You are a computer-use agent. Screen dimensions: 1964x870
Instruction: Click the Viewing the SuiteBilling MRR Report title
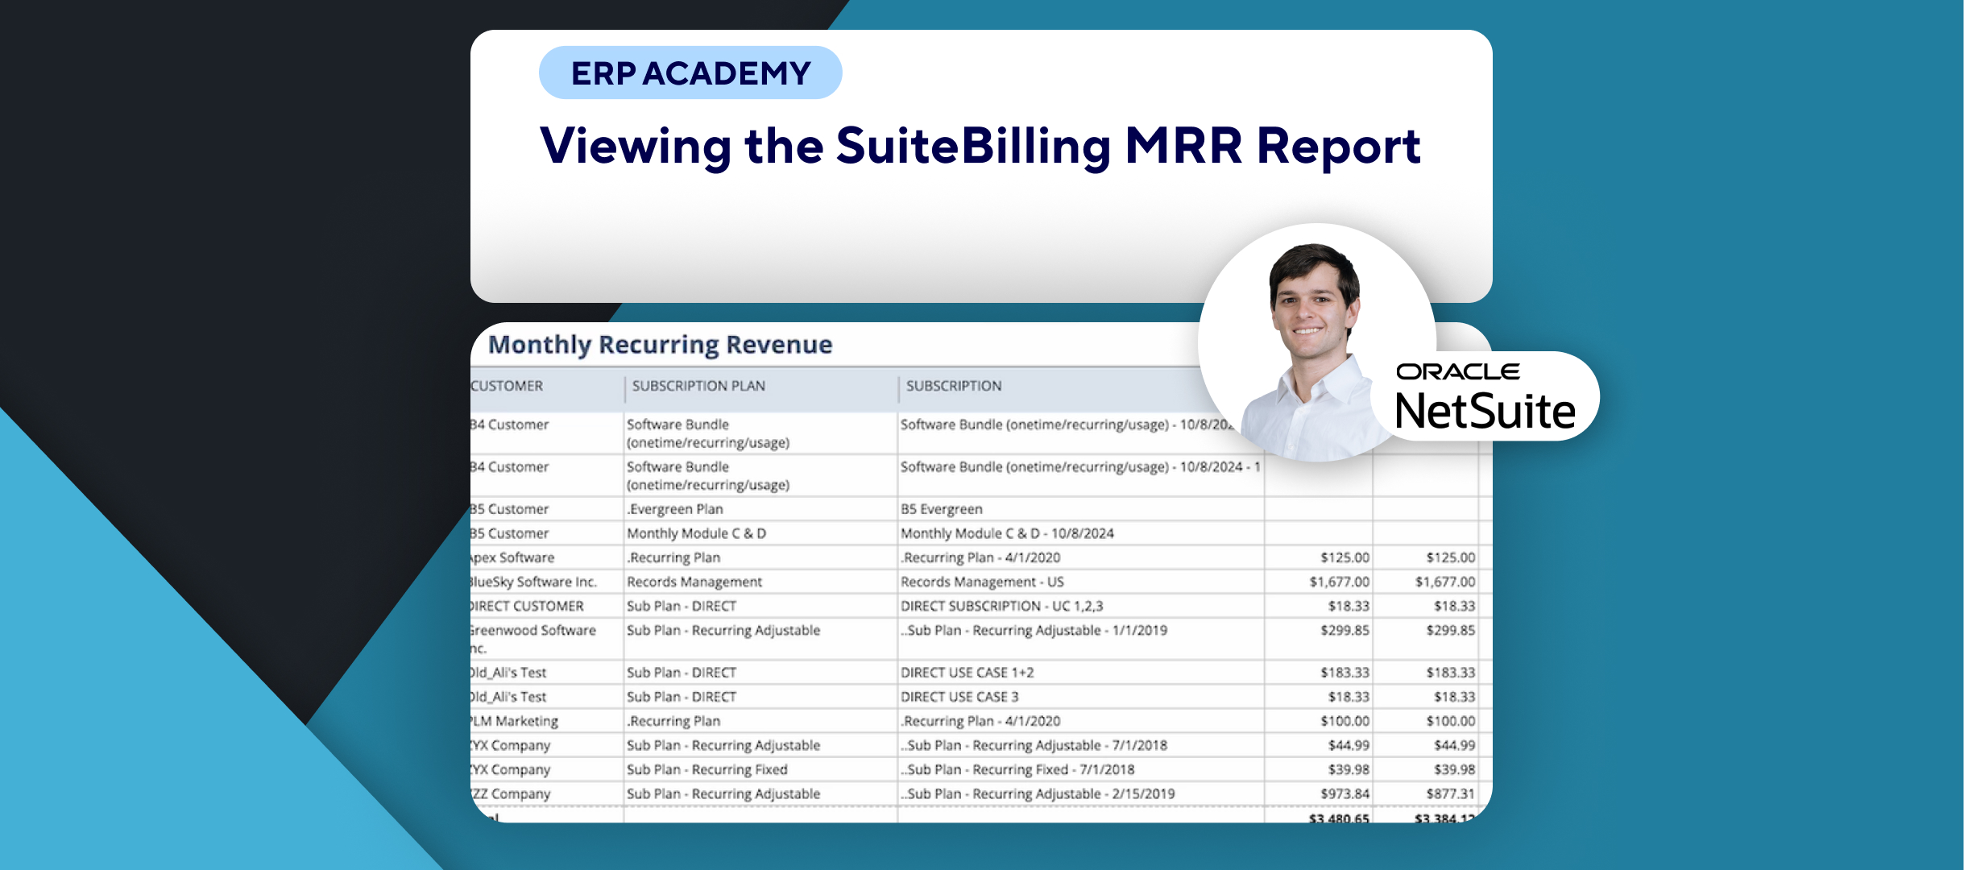pos(980,147)
